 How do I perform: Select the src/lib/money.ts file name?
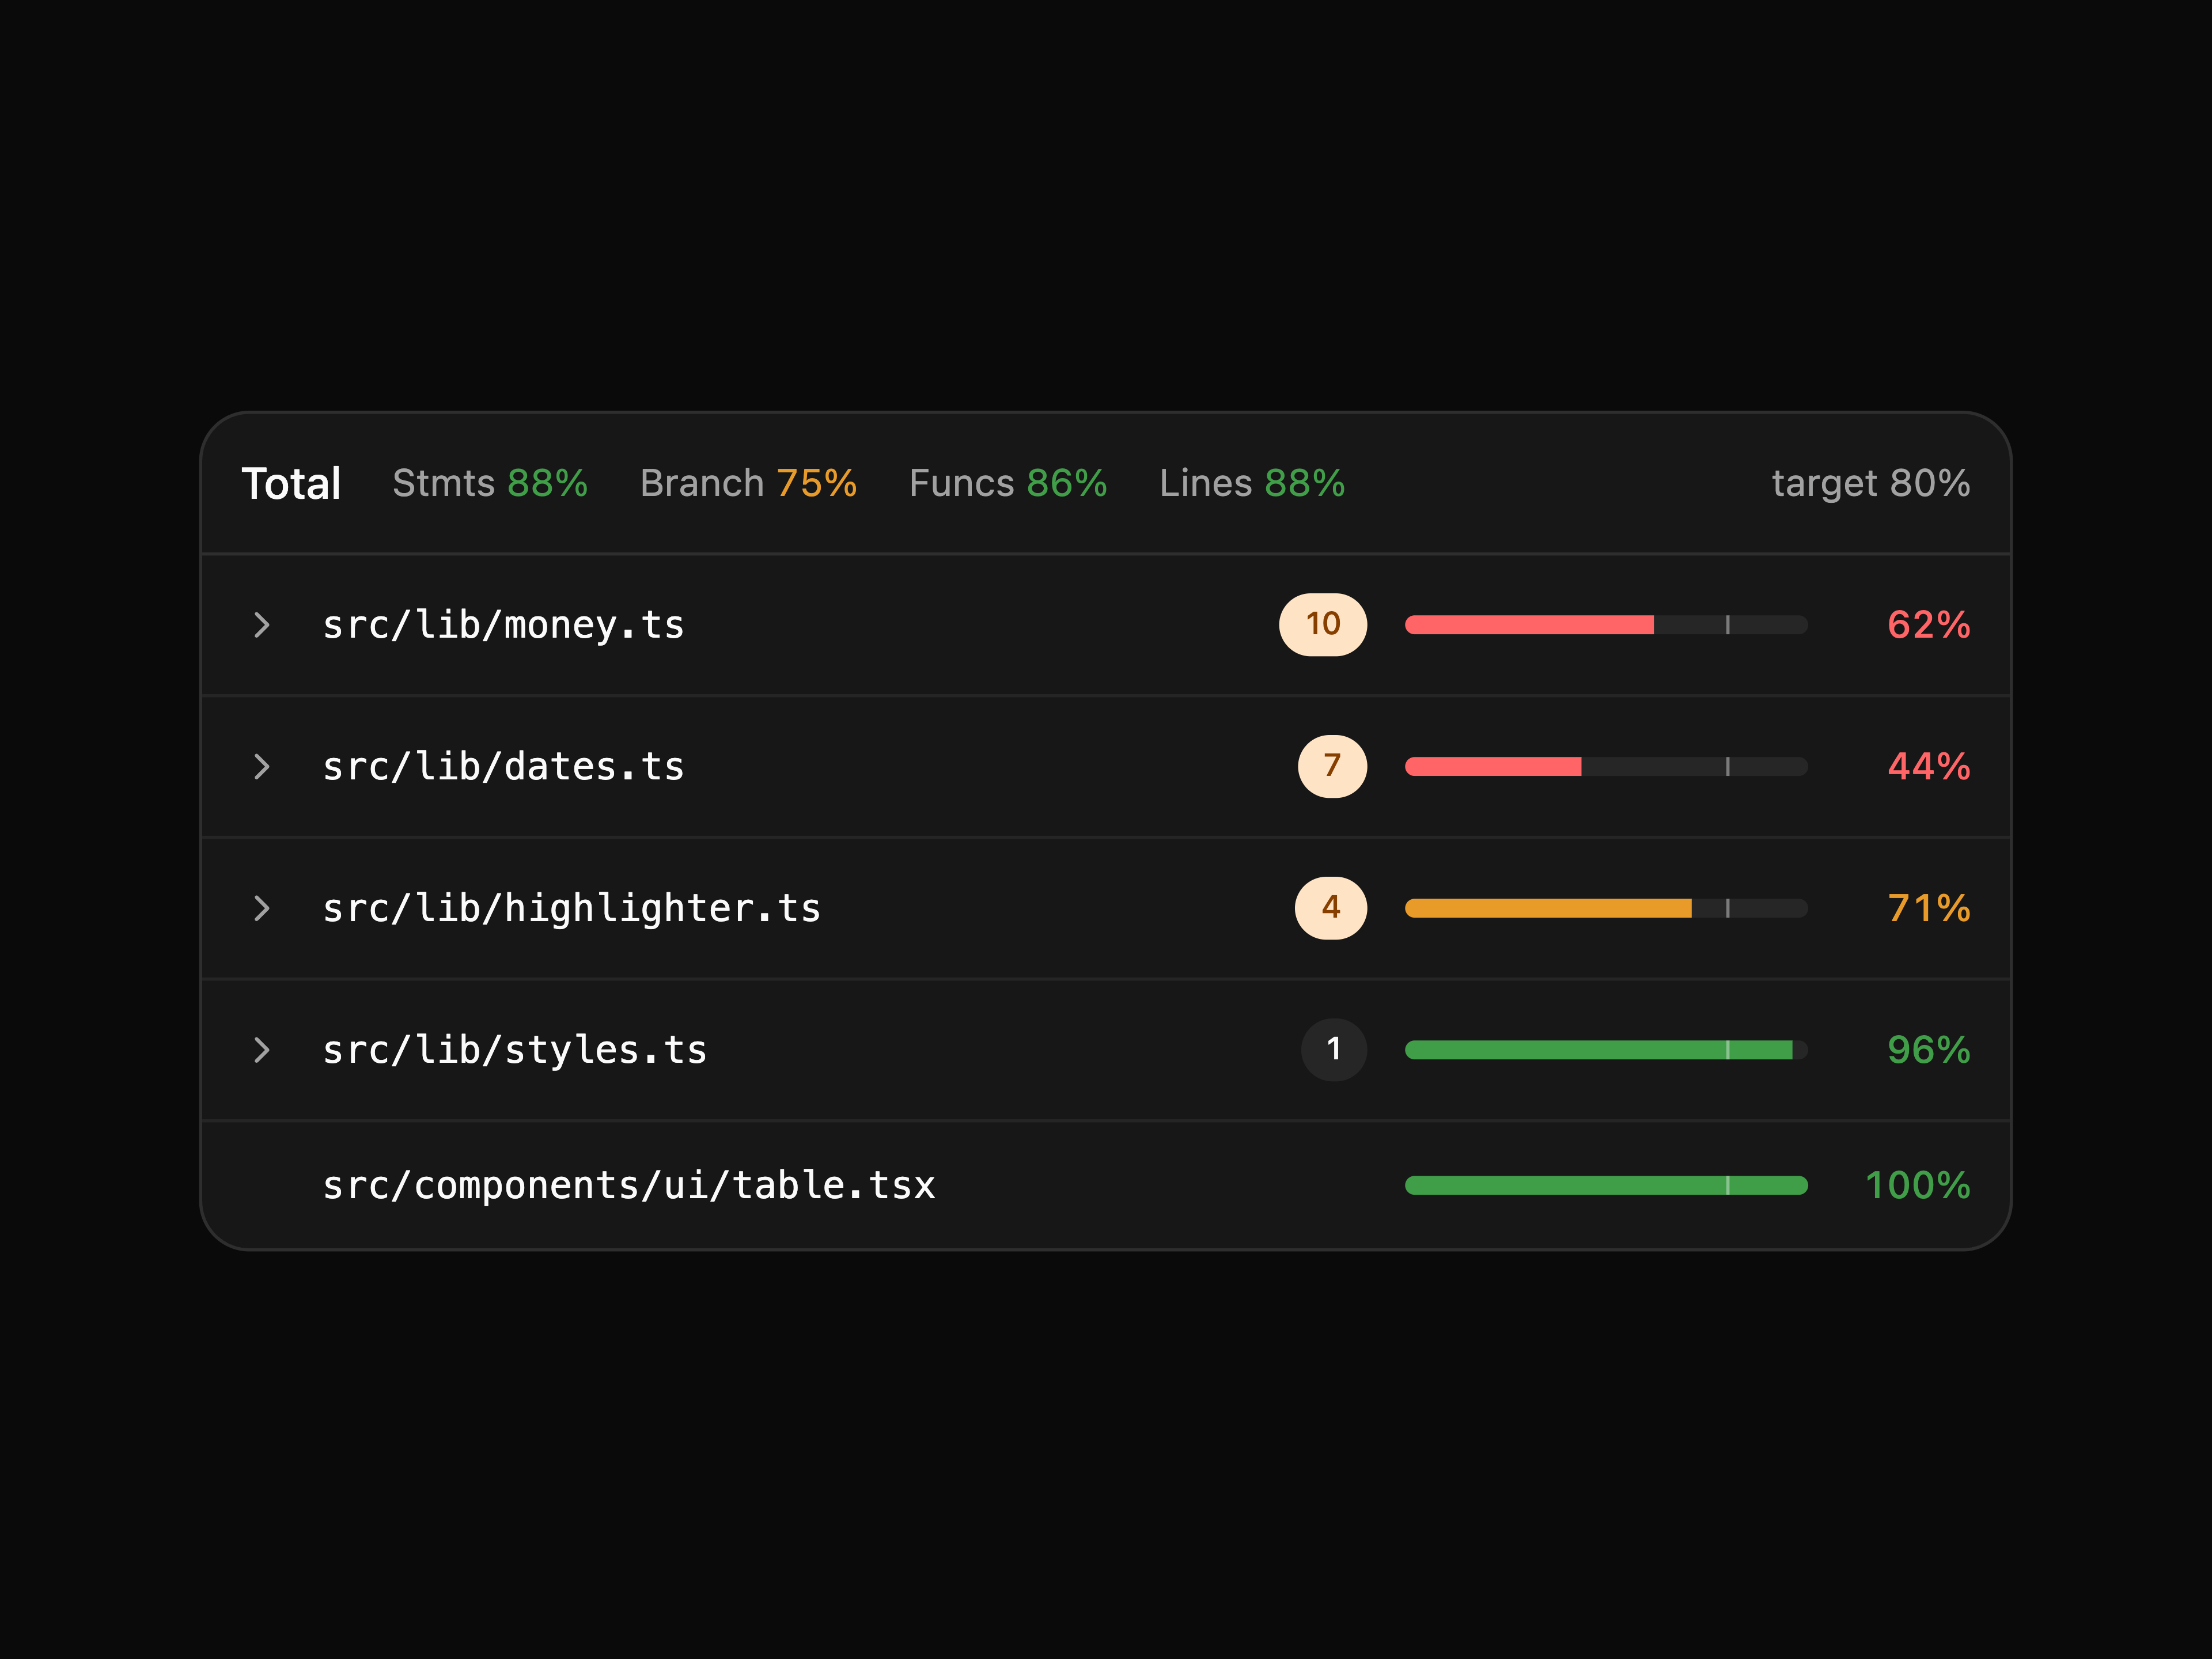point(503,625)
